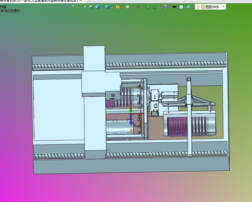
Task: Switch to the machine tool document tab
Action: pyautogui.click(x=39, y=1)
